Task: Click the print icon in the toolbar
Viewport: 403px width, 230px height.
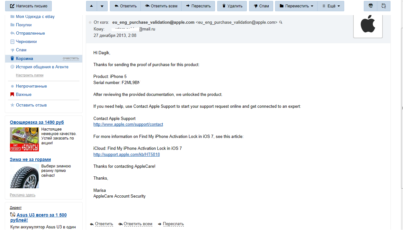Action: [x=371, y=6]
